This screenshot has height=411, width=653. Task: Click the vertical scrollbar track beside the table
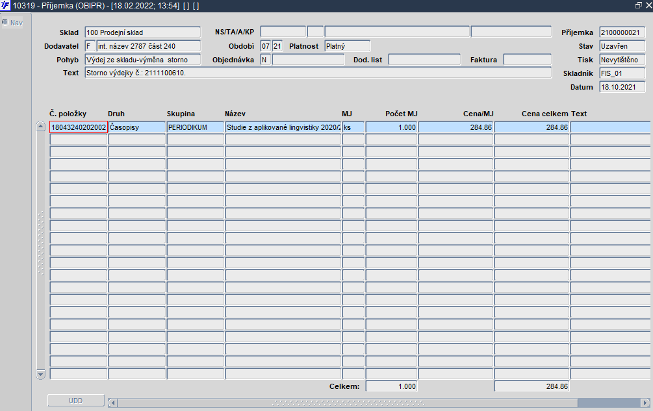pyautogui.click(x=40, y=249)
